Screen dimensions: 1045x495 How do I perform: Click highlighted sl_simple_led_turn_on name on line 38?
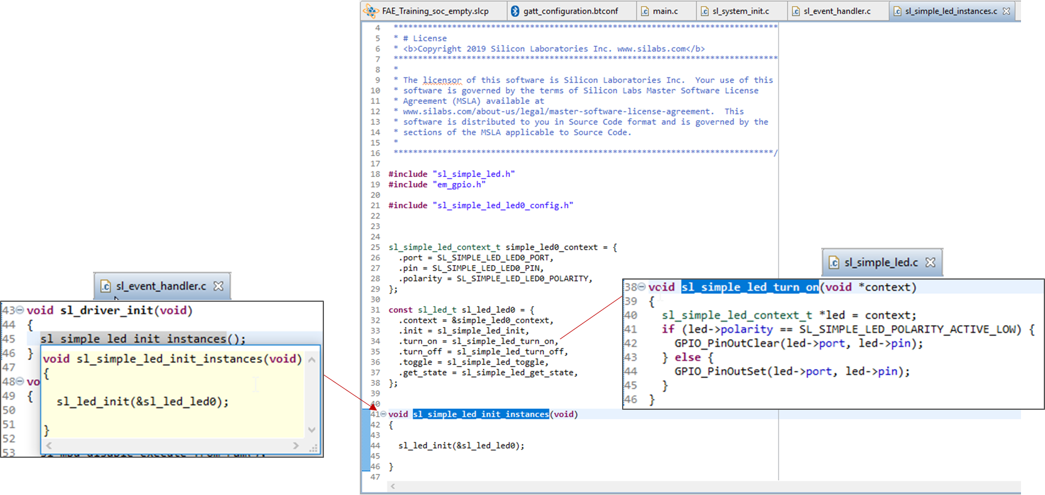(750, 287)
